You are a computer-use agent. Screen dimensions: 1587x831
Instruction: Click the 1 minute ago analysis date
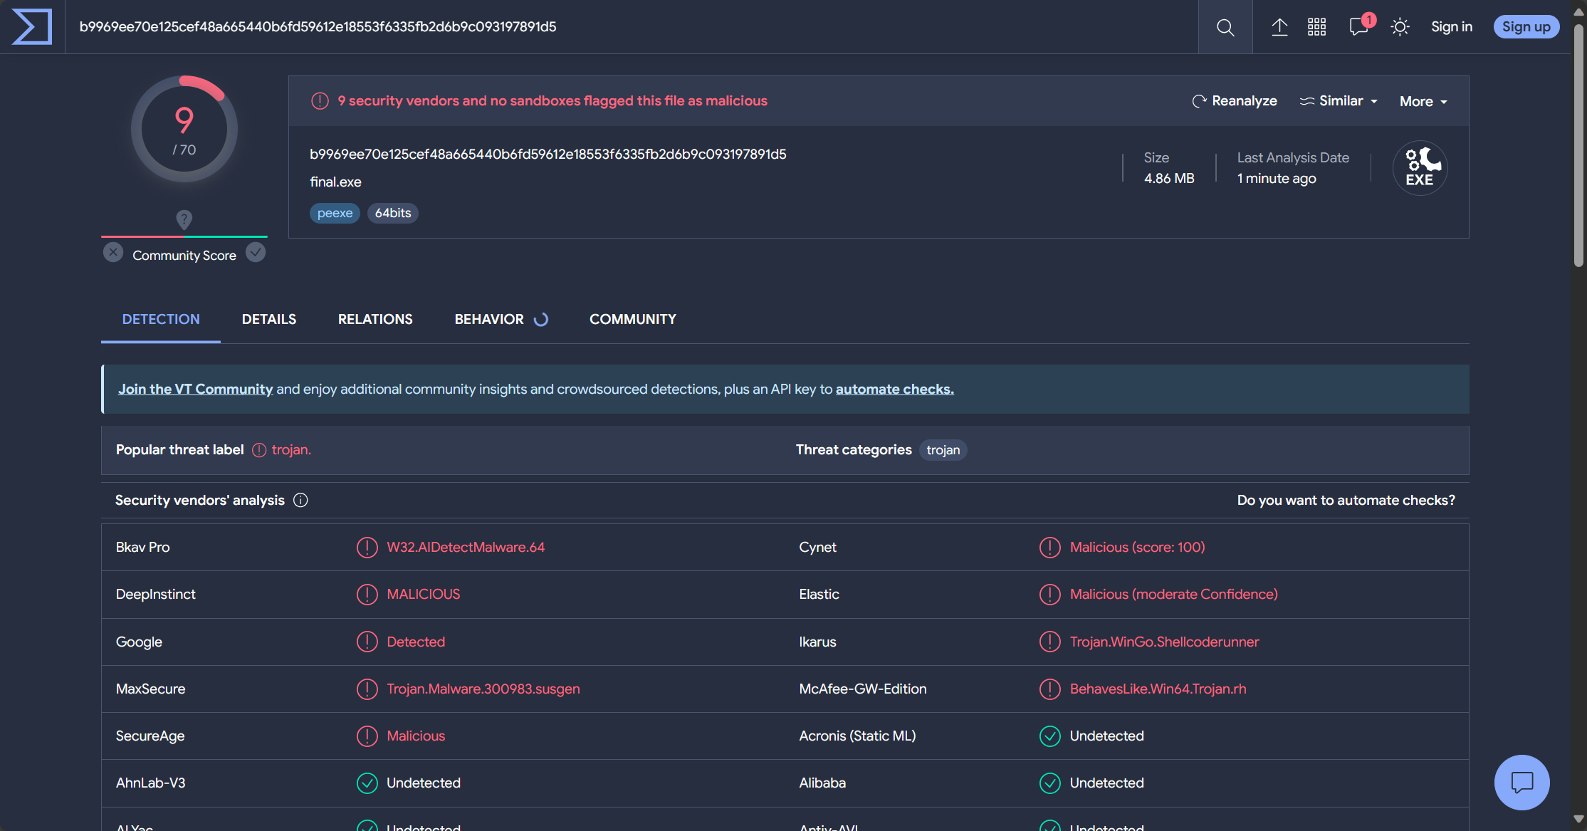1277,179
